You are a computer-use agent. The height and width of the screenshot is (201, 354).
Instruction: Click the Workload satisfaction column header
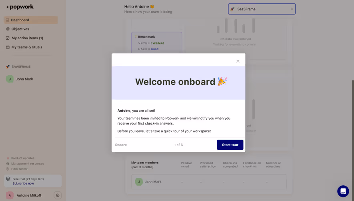[x=208, y=165]
